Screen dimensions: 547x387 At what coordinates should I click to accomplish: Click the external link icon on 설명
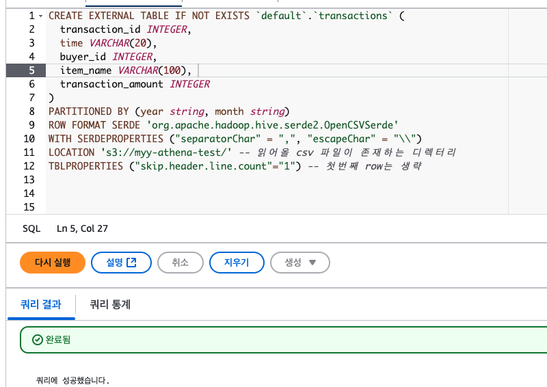coord(132,263)
